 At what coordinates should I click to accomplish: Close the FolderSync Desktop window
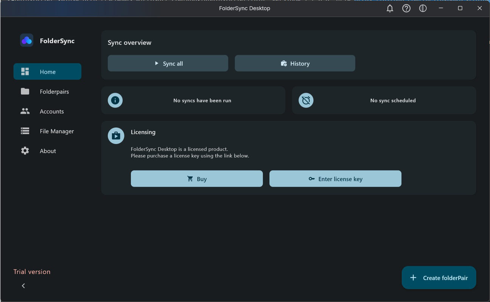479,8
